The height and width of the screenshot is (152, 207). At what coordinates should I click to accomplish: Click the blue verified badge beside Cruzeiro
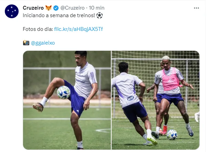(x=56, y=8)
